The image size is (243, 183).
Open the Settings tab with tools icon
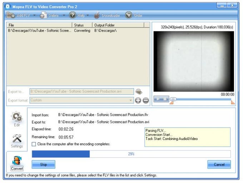pos(17,141)
